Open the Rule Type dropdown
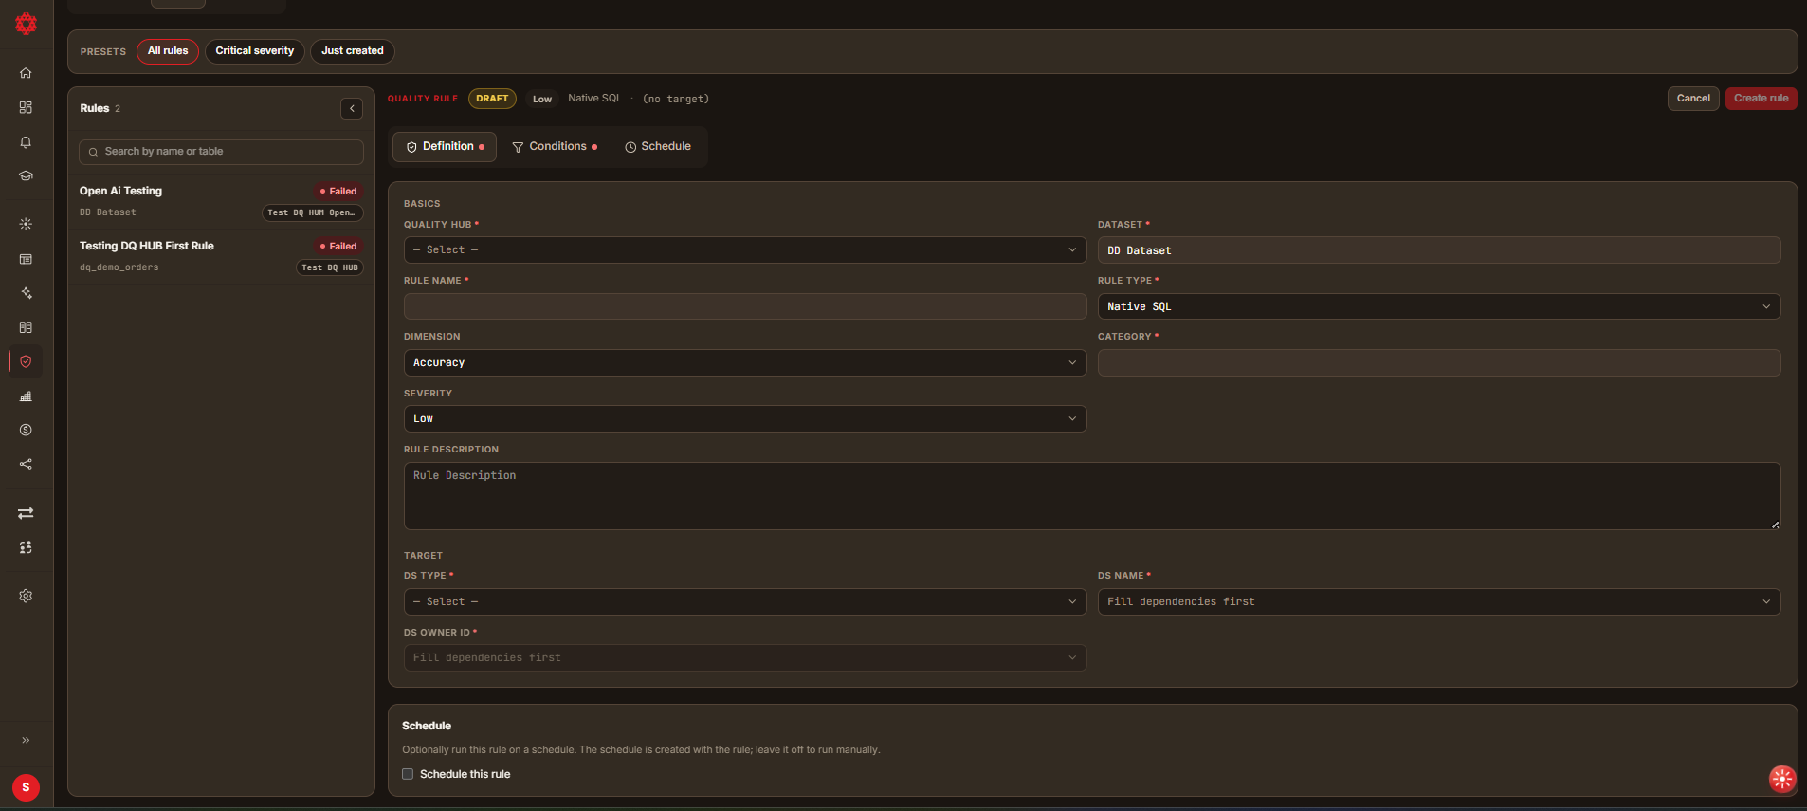1807x811 pixels. point(1439,306)
